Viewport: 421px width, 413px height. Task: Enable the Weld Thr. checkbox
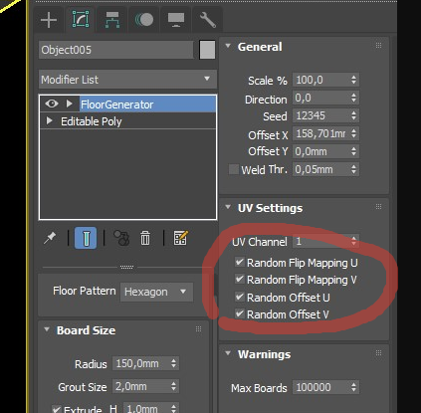point(234,169)
